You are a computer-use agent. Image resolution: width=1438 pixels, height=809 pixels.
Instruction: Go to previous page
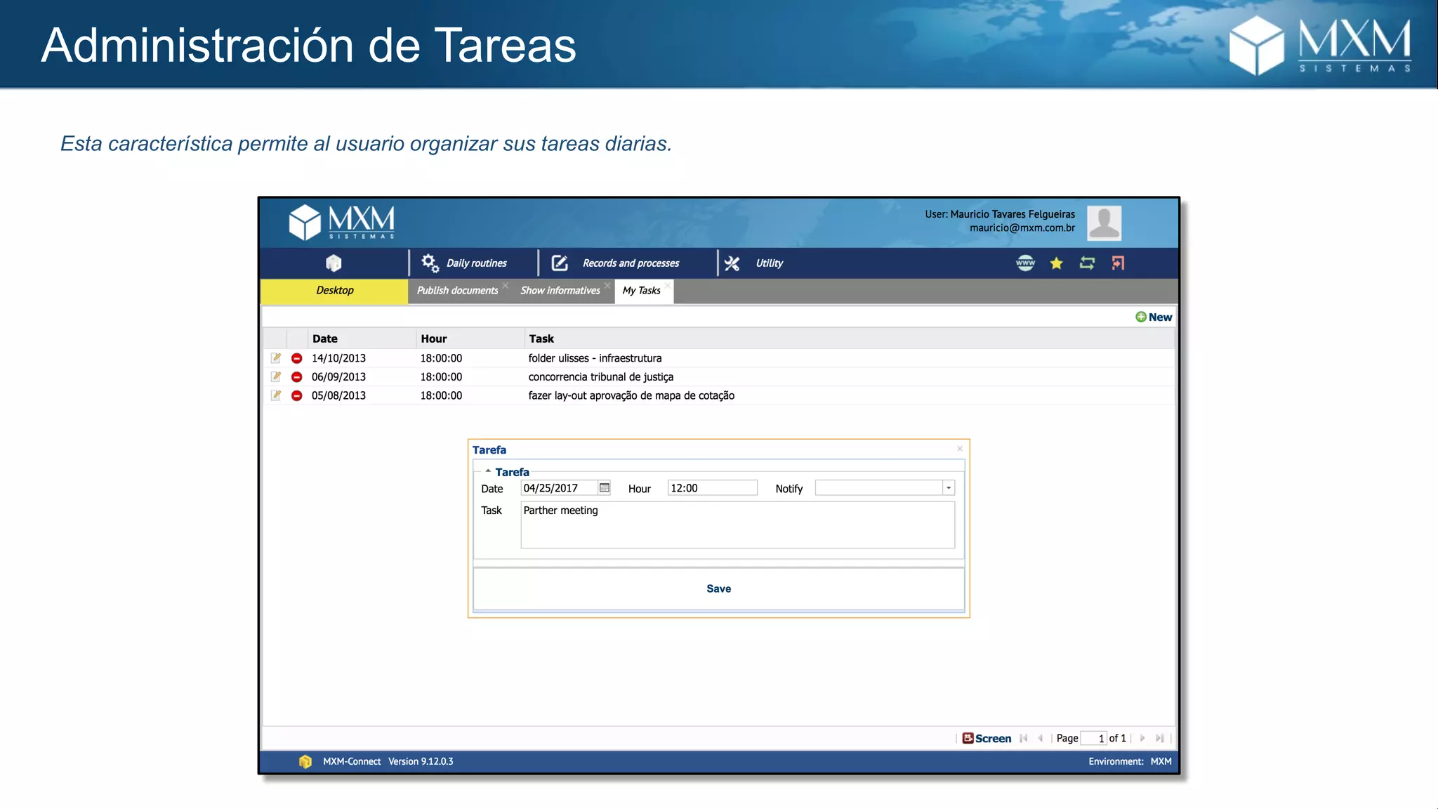[x=1041, y=738]
